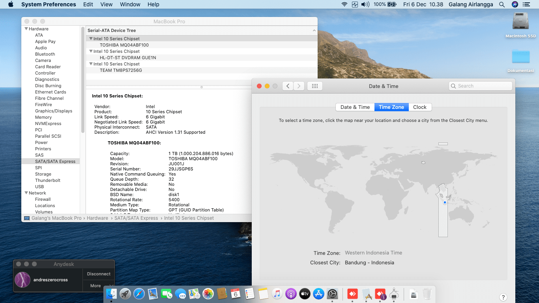The height and width of the screenshot is (303, 539).
Task: Open Music from the dock
Action: click(277, 294)
